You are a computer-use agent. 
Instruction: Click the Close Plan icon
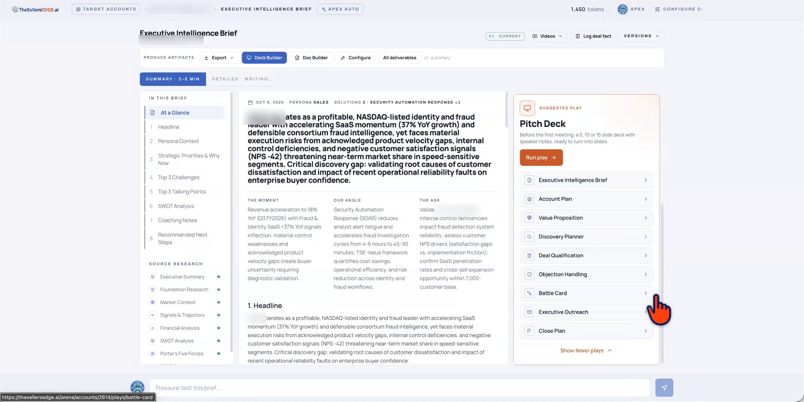[x=529, y=331]
